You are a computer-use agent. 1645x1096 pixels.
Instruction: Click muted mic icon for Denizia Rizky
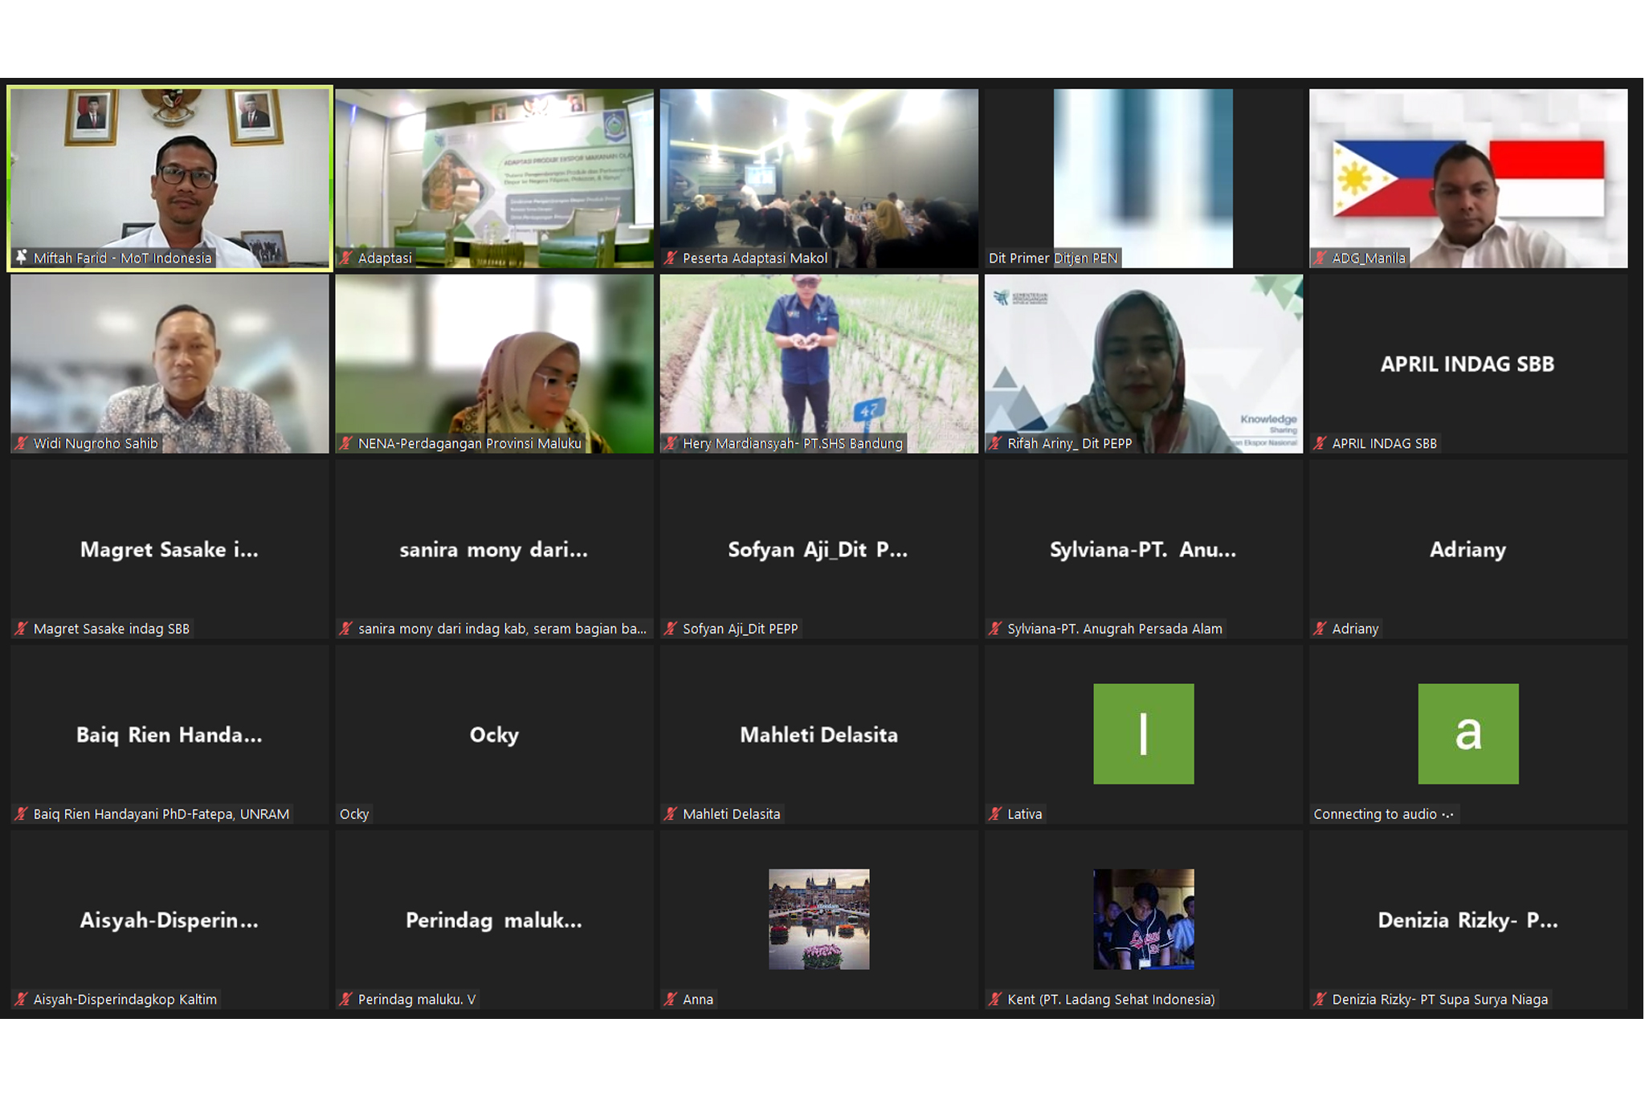pyautogui.click(x=1320, y=999)
